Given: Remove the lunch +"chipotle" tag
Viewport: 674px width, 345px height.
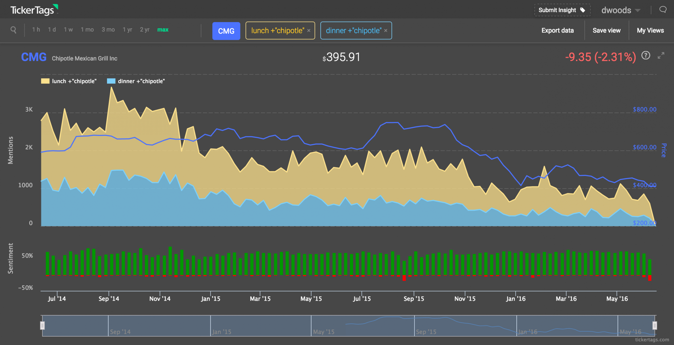Looking at the screenshot, I should [x=309, y=31].
